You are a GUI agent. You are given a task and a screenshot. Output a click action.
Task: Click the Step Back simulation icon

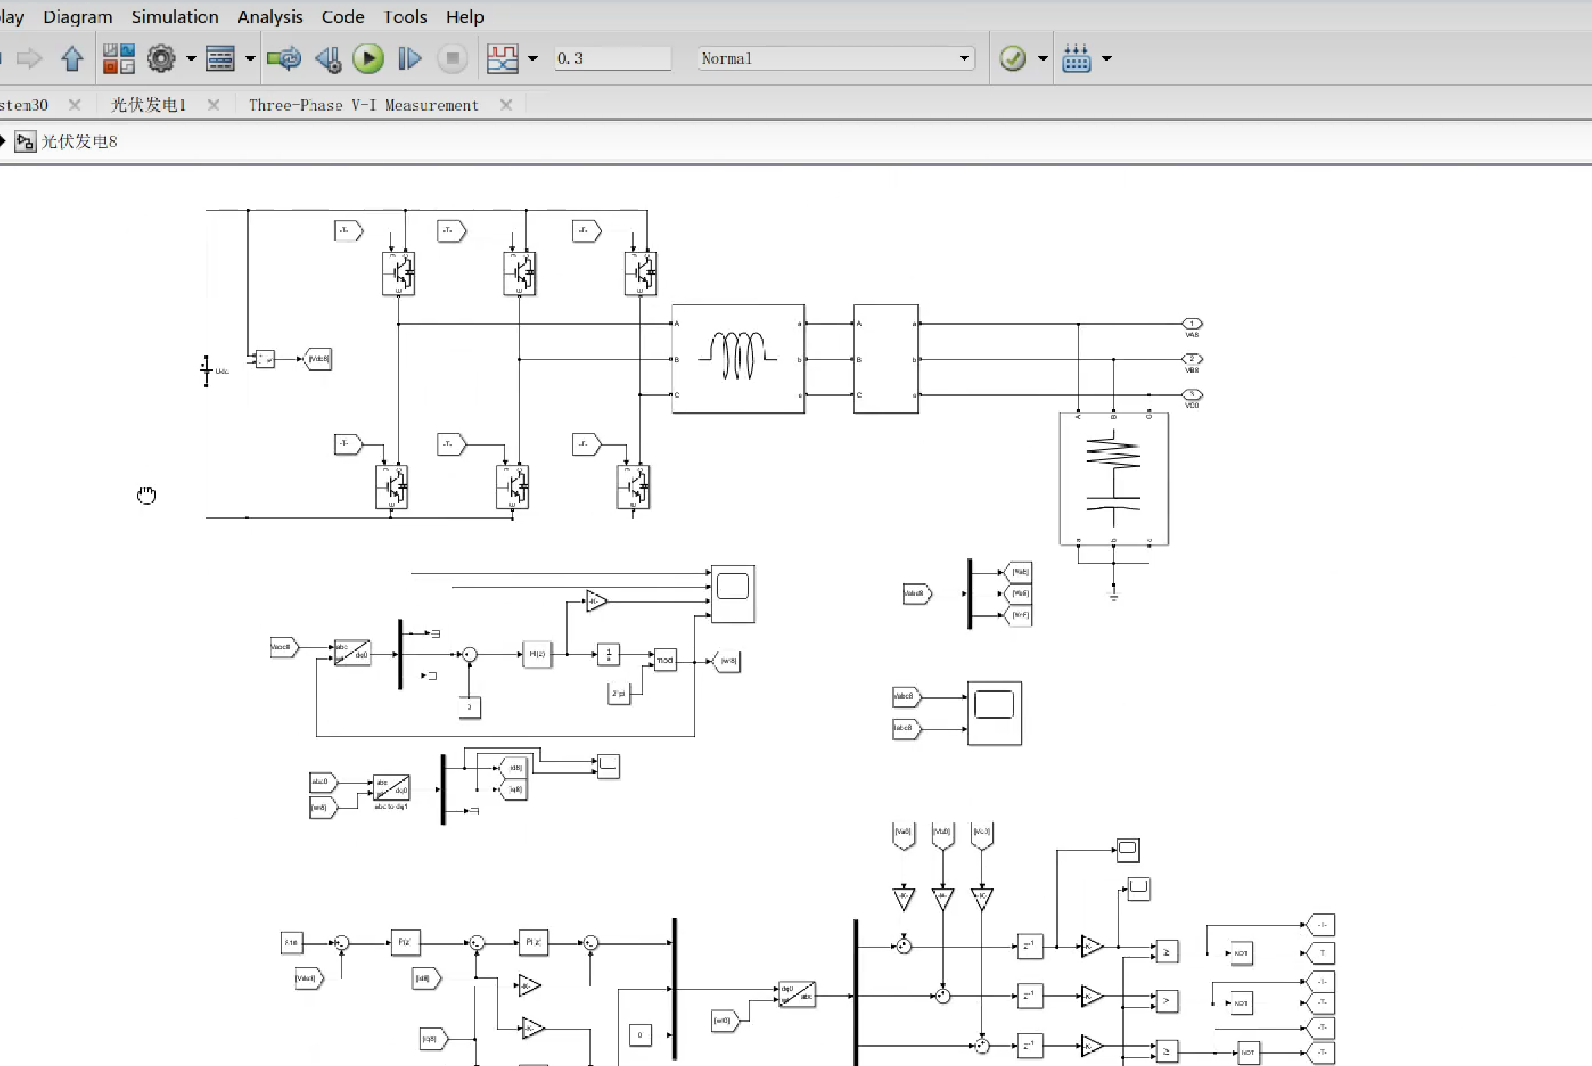click(329, 58)
